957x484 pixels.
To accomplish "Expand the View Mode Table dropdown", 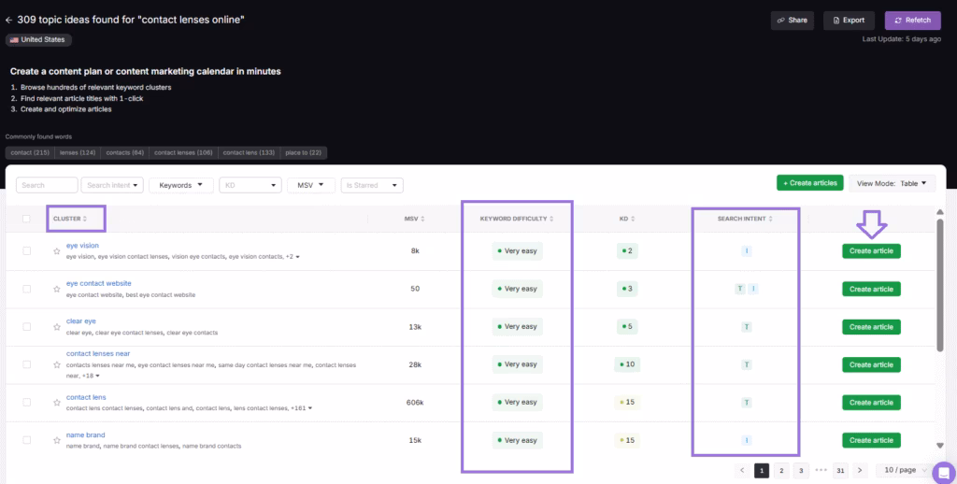I will pos(892,184).
